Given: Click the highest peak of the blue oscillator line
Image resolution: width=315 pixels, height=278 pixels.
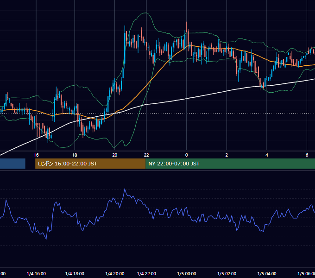Looking at the screenshot, I should [125, 189].
